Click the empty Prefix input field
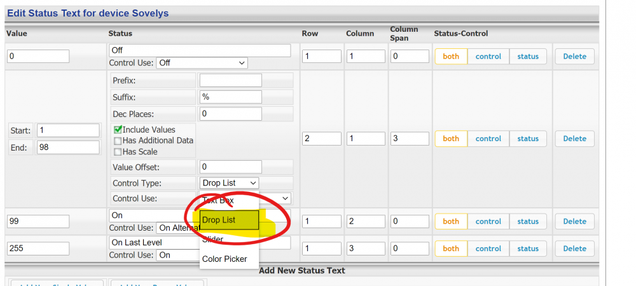The width and height of the screenshot is (636, 286). [x=230, y=81]
